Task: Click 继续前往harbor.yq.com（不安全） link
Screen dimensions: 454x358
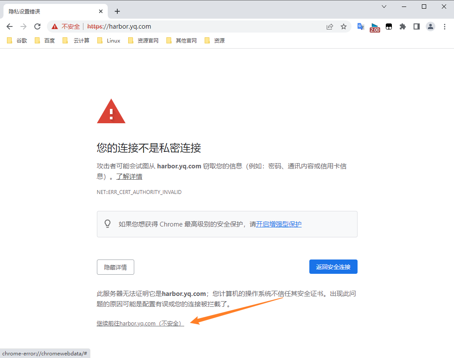Action: (x=140, y=323)
